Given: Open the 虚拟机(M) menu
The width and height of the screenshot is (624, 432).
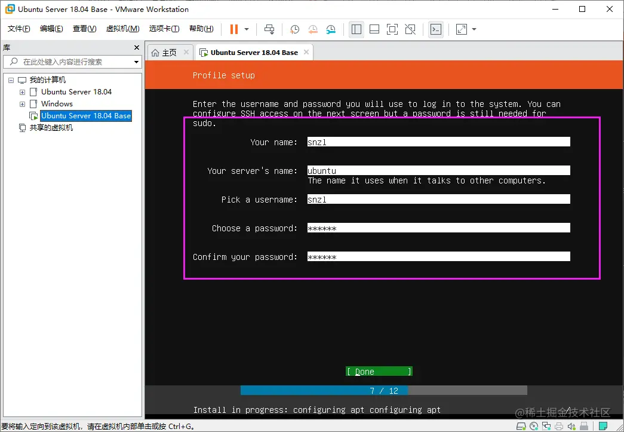Looking at the screenshot, I should pyautogui.click(x=122, y=29).
